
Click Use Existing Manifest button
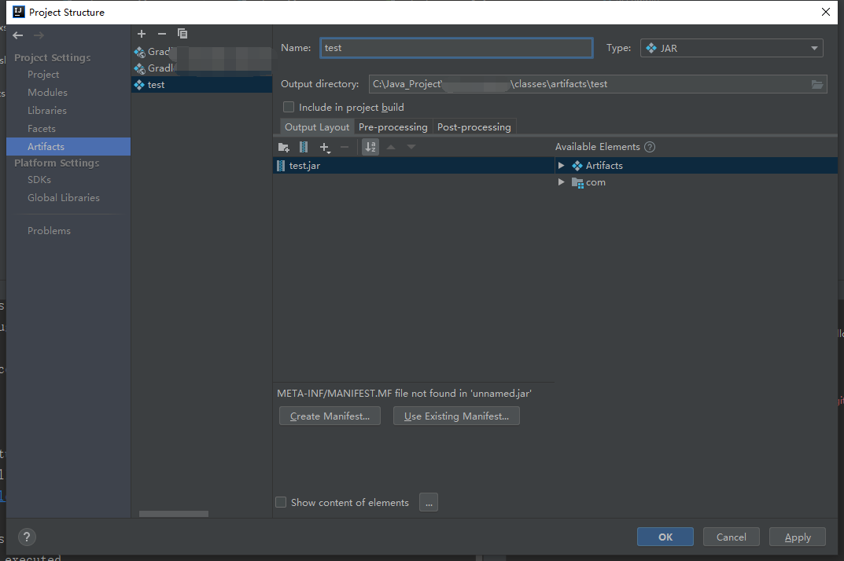[x=456, y=416]
